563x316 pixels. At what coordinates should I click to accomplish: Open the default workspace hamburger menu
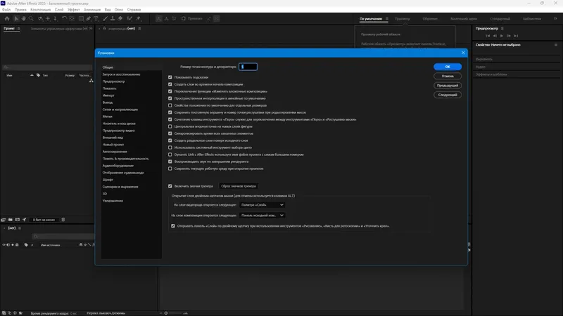pos(386,19)
